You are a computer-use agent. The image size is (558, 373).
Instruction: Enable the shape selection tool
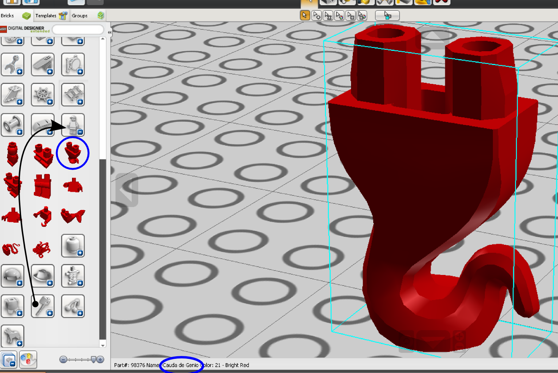(351, 16)
